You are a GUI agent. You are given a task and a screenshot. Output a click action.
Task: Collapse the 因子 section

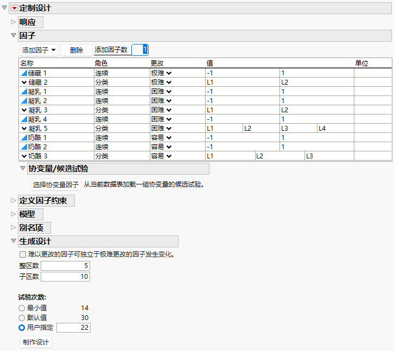click(14, 35)
